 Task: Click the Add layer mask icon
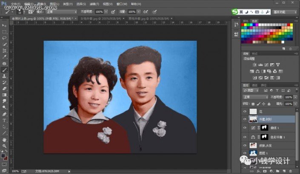(x=265, y=171)
